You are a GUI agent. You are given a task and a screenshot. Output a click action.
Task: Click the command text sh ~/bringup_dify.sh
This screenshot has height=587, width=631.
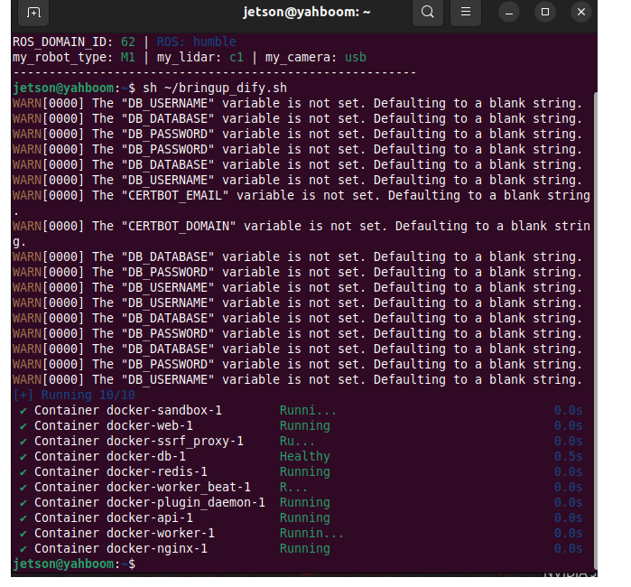coord(215,88)
